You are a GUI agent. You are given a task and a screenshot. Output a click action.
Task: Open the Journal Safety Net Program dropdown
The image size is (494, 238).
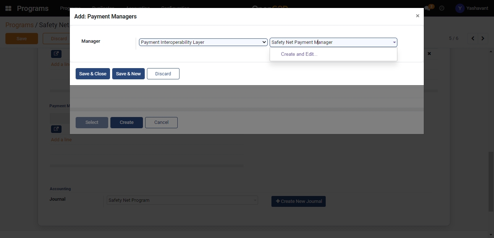pos(182,200)
